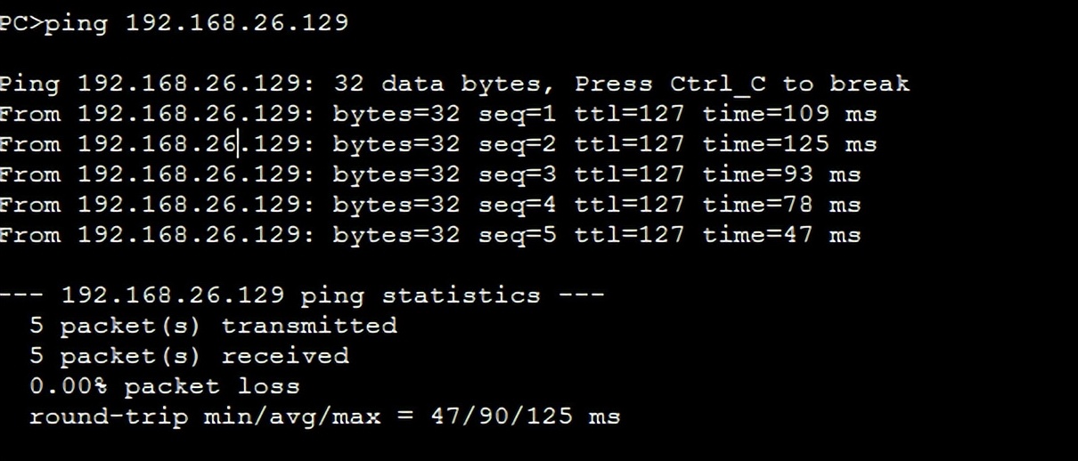Click the time=47 ms value
Viewport: 1078px width, 461px height.
coord(782,235)
